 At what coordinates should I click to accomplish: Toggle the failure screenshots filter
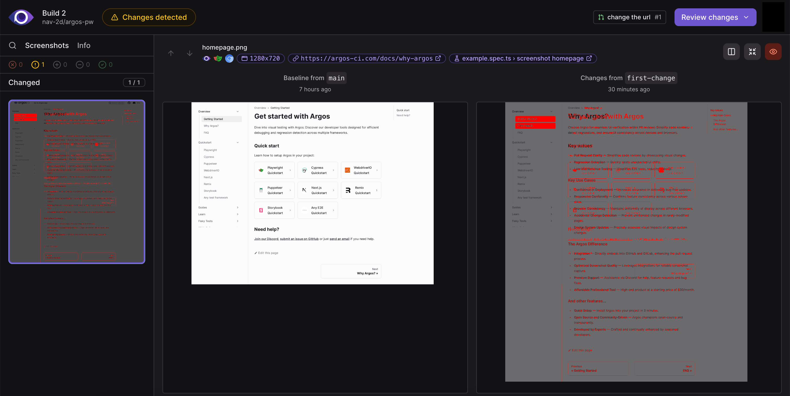click(16, 65)
